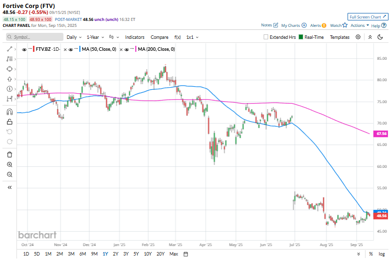Click the Full Screen Chart button
The image size is (390, 264).
point(368,17)
